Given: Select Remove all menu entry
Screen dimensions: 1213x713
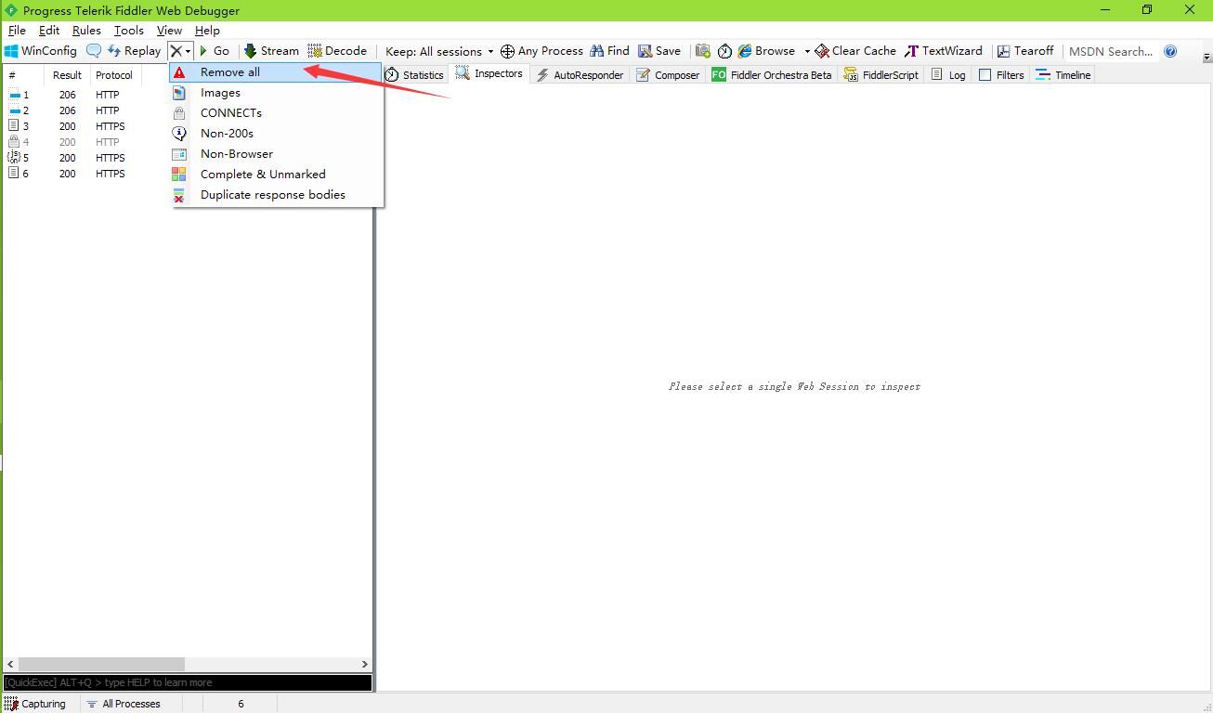Looking at the screenshot, I should (276, 72).
